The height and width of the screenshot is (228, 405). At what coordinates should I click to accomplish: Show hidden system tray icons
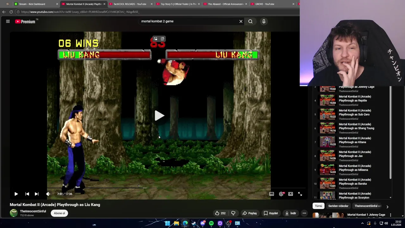point(362,223)
